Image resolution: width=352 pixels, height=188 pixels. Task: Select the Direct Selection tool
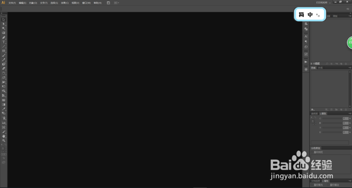(x=4, y=24)
